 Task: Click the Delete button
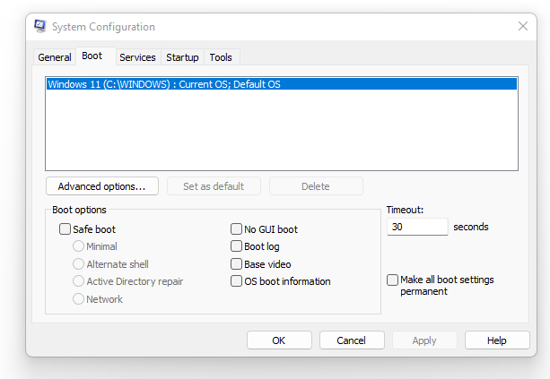pos(316,186)
